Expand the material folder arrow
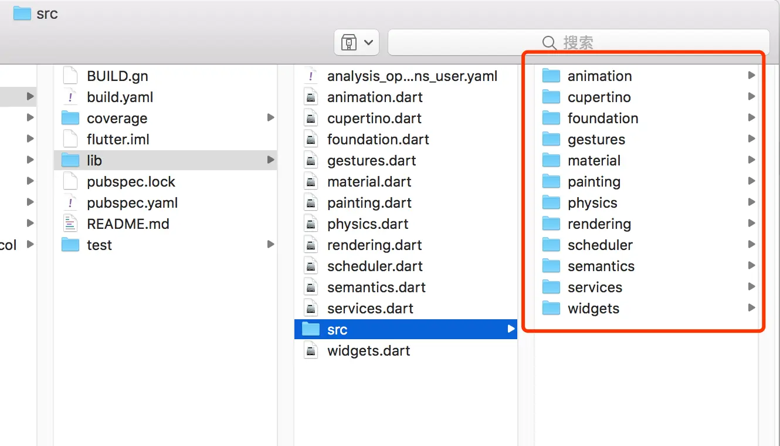 tap(751, 160)
